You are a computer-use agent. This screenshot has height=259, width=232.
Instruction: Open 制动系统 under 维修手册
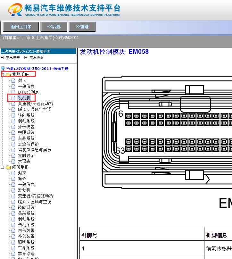(x=26, y=219)
